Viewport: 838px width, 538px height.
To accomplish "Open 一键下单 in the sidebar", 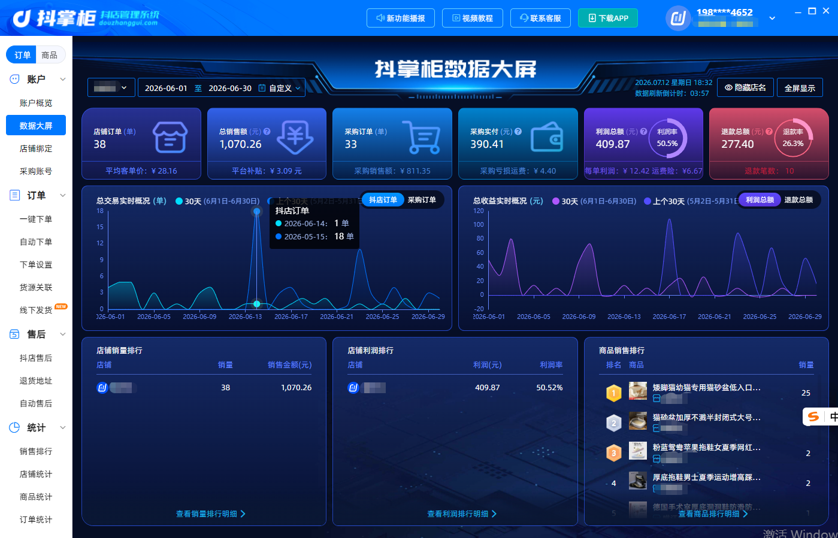I will point(36,219).
